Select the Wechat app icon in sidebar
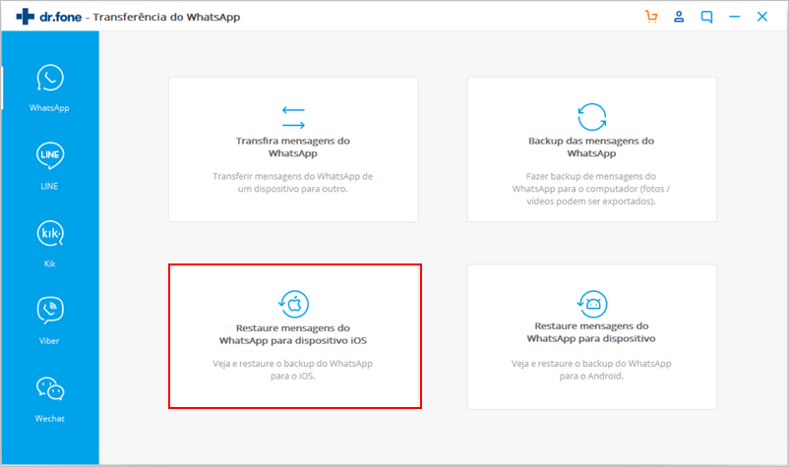This screenshot has height=467, width=789. point(50,388)
